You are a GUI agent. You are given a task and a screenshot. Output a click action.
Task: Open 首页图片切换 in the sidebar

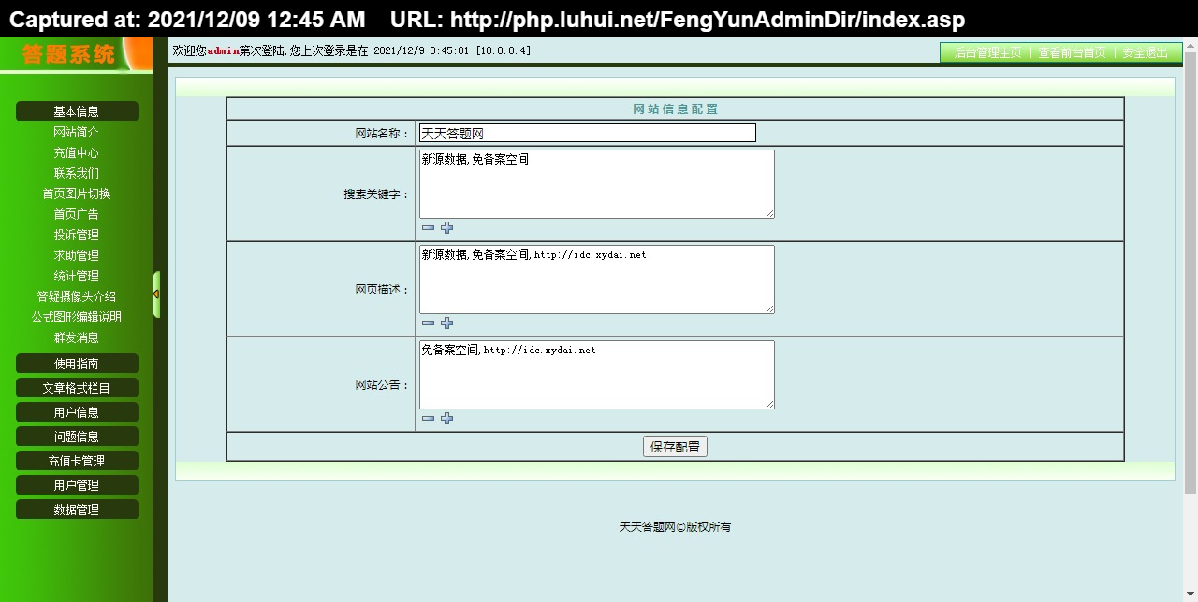[x=77, y=193]
